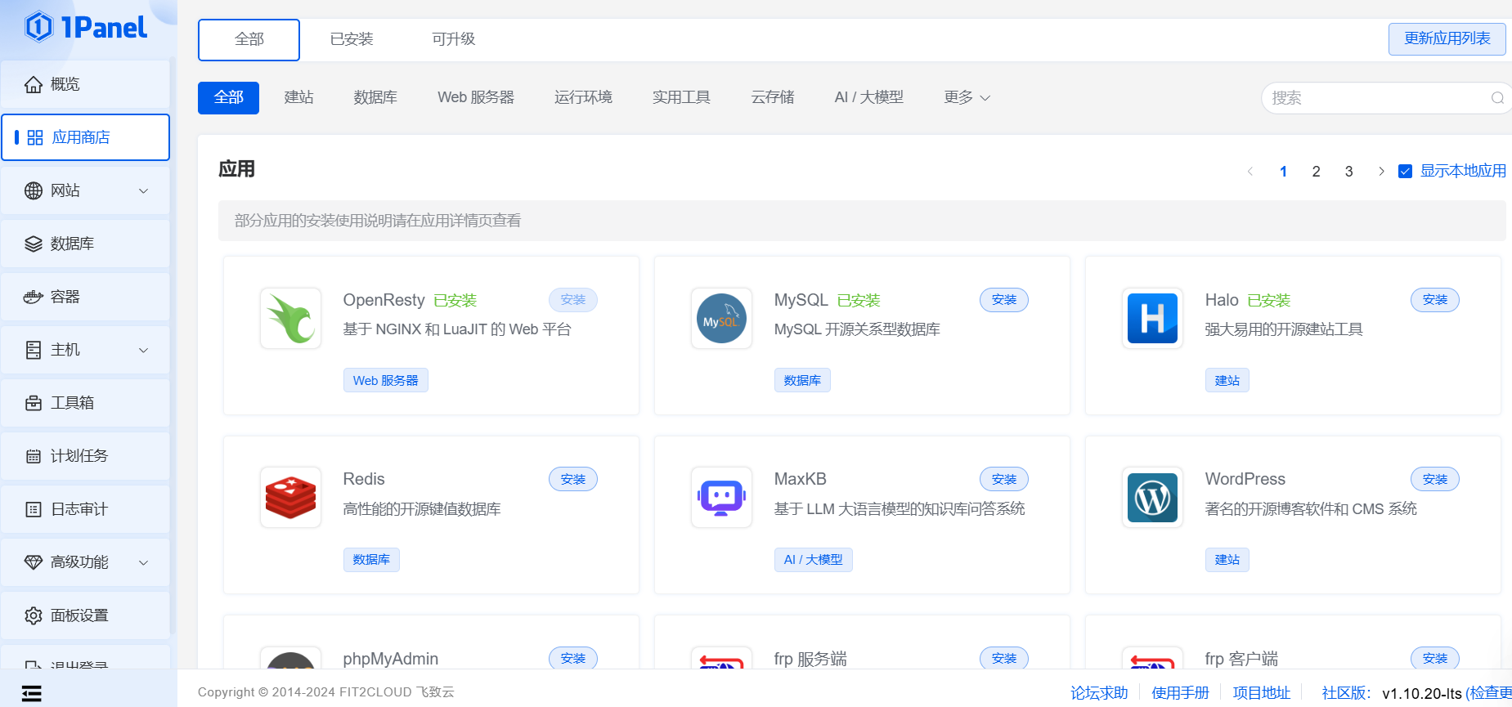The height and width of the screenshot is (707, 1512).
Task: Go to page 3
Action: tap(1348, 171)
